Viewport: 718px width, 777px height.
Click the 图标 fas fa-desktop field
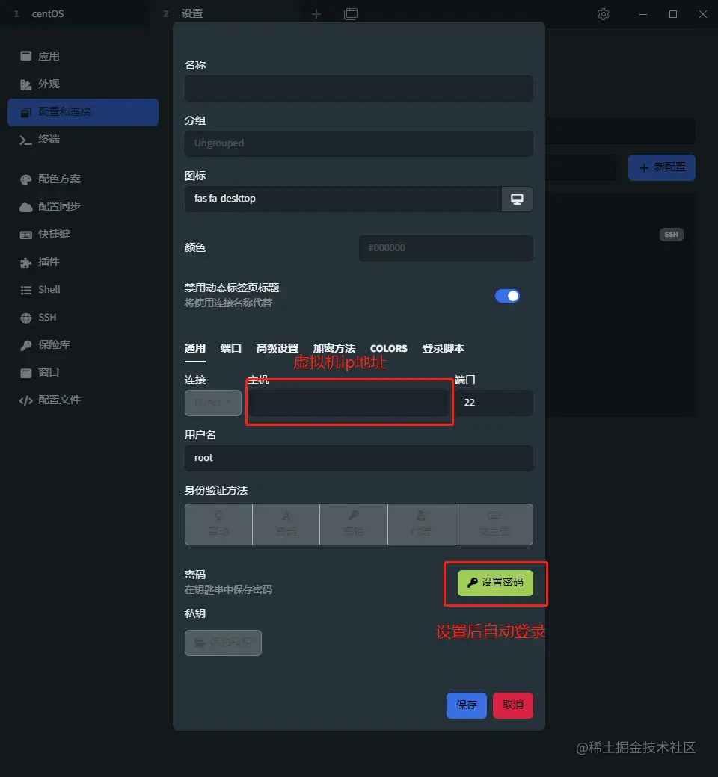coord(343,199)
